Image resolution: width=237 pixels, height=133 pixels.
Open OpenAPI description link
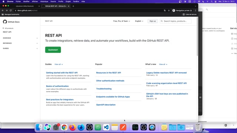106,105
